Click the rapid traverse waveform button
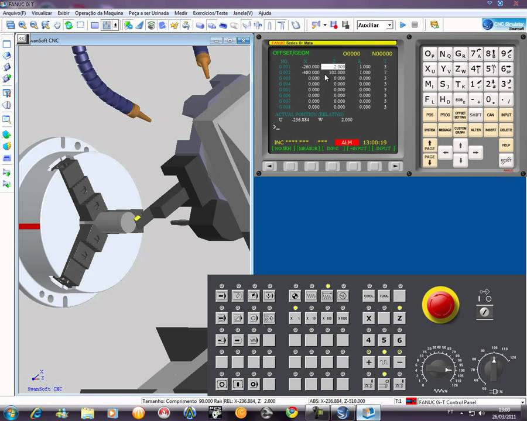This screenshot has height=421, width=527. tap(384, 362)
